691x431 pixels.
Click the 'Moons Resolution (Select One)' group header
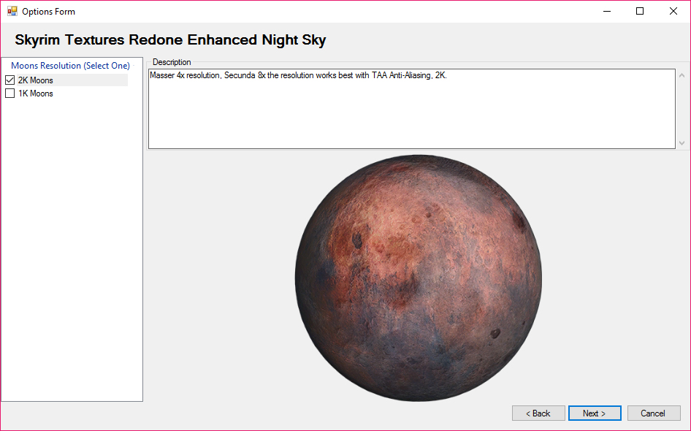70,66
